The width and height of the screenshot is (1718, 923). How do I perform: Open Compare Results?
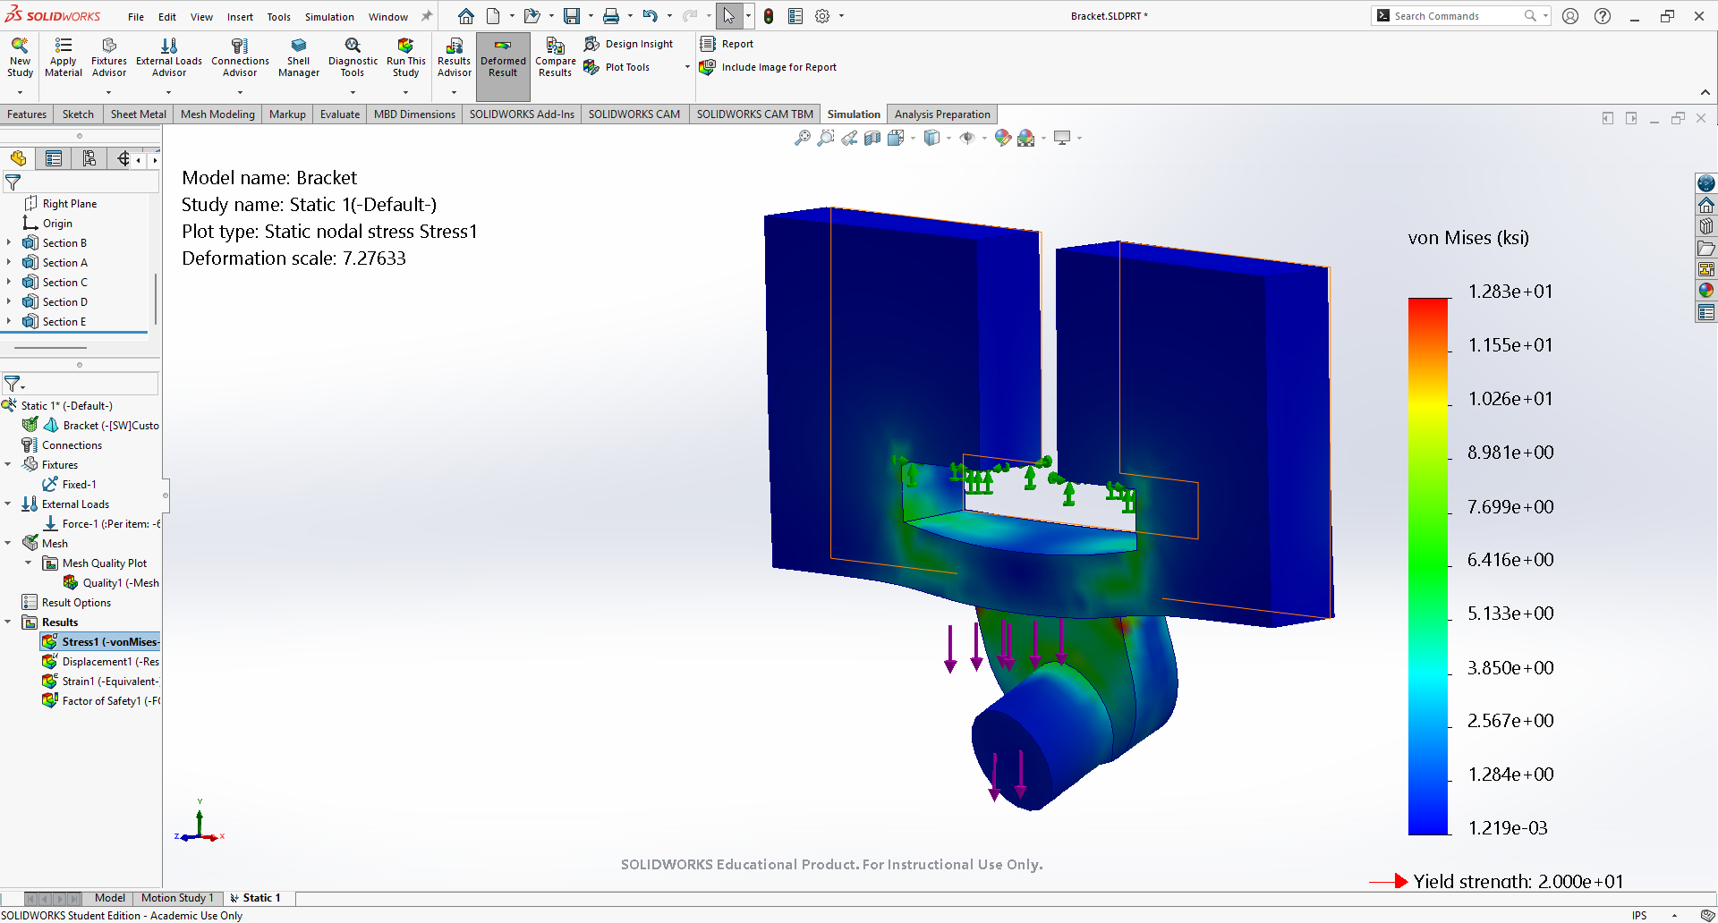[555, 57]
